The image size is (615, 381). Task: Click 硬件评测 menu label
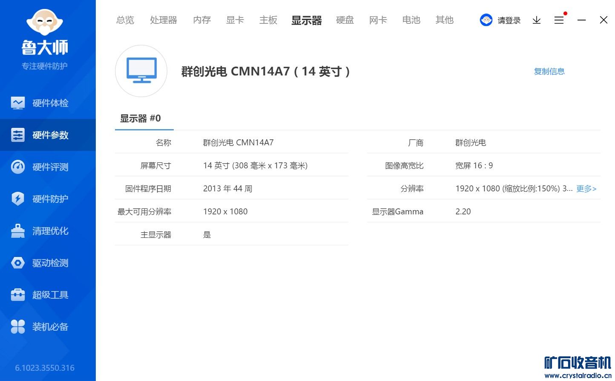[50, 167]
